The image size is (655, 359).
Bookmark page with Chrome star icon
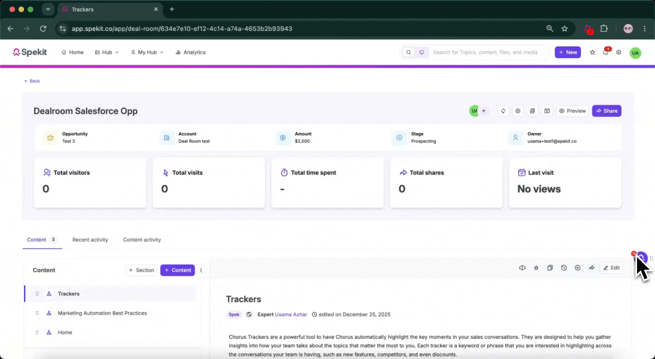tap(565, 29)
